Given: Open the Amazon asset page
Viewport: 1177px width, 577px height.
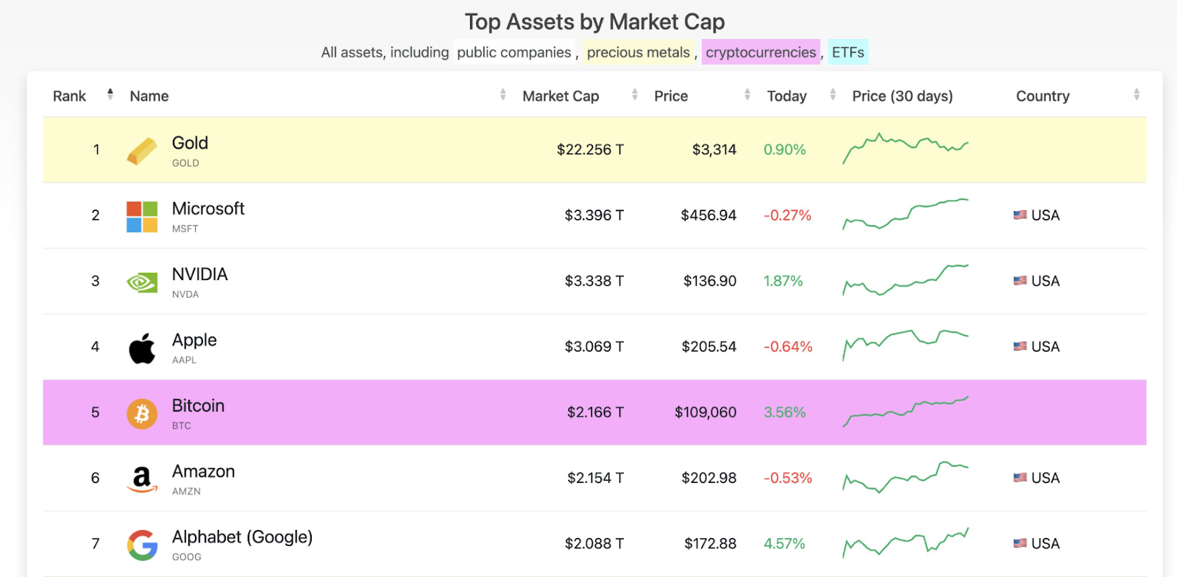Looking at the screenshot, I should point(203,471).
